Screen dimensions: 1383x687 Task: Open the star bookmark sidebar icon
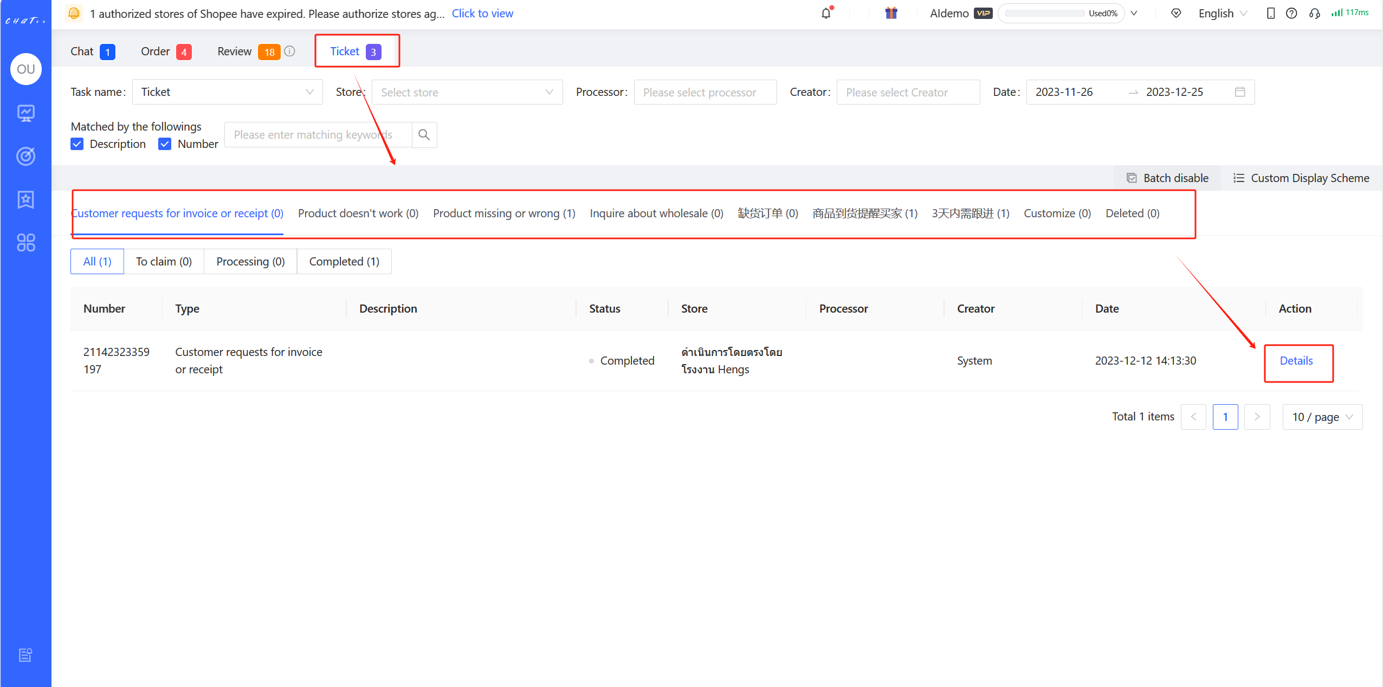[26, 199]
